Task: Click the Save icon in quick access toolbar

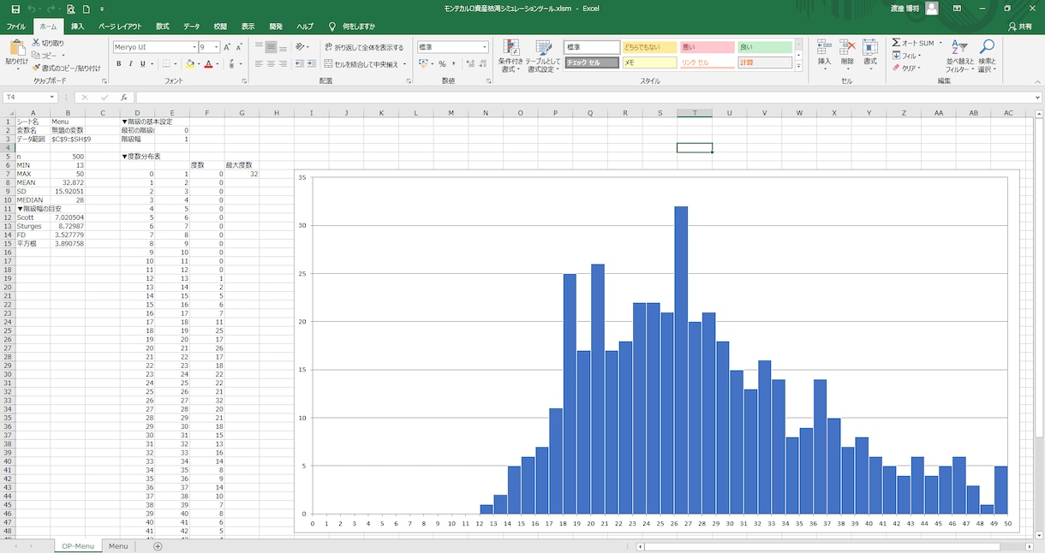Action: [x=15, y=9]
